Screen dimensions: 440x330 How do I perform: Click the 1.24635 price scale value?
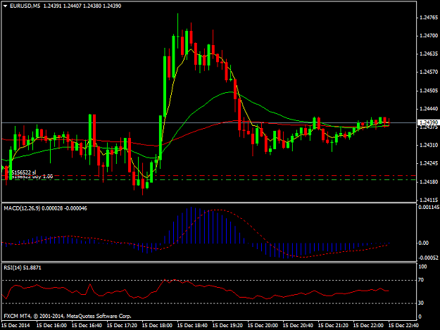[429, 54]
